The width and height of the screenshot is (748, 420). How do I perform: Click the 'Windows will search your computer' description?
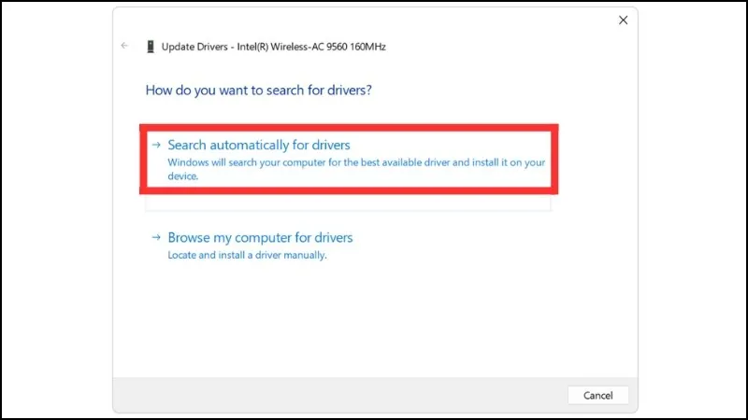tap(355, 162)
